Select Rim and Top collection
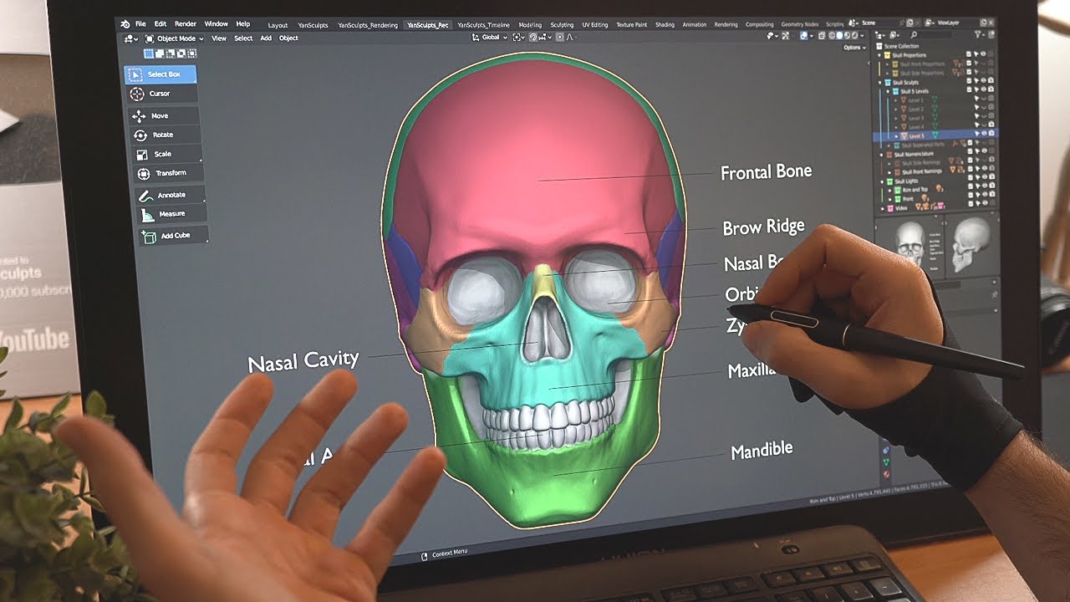This screenshot has height=602, width=1070. (x=915, y=190)
